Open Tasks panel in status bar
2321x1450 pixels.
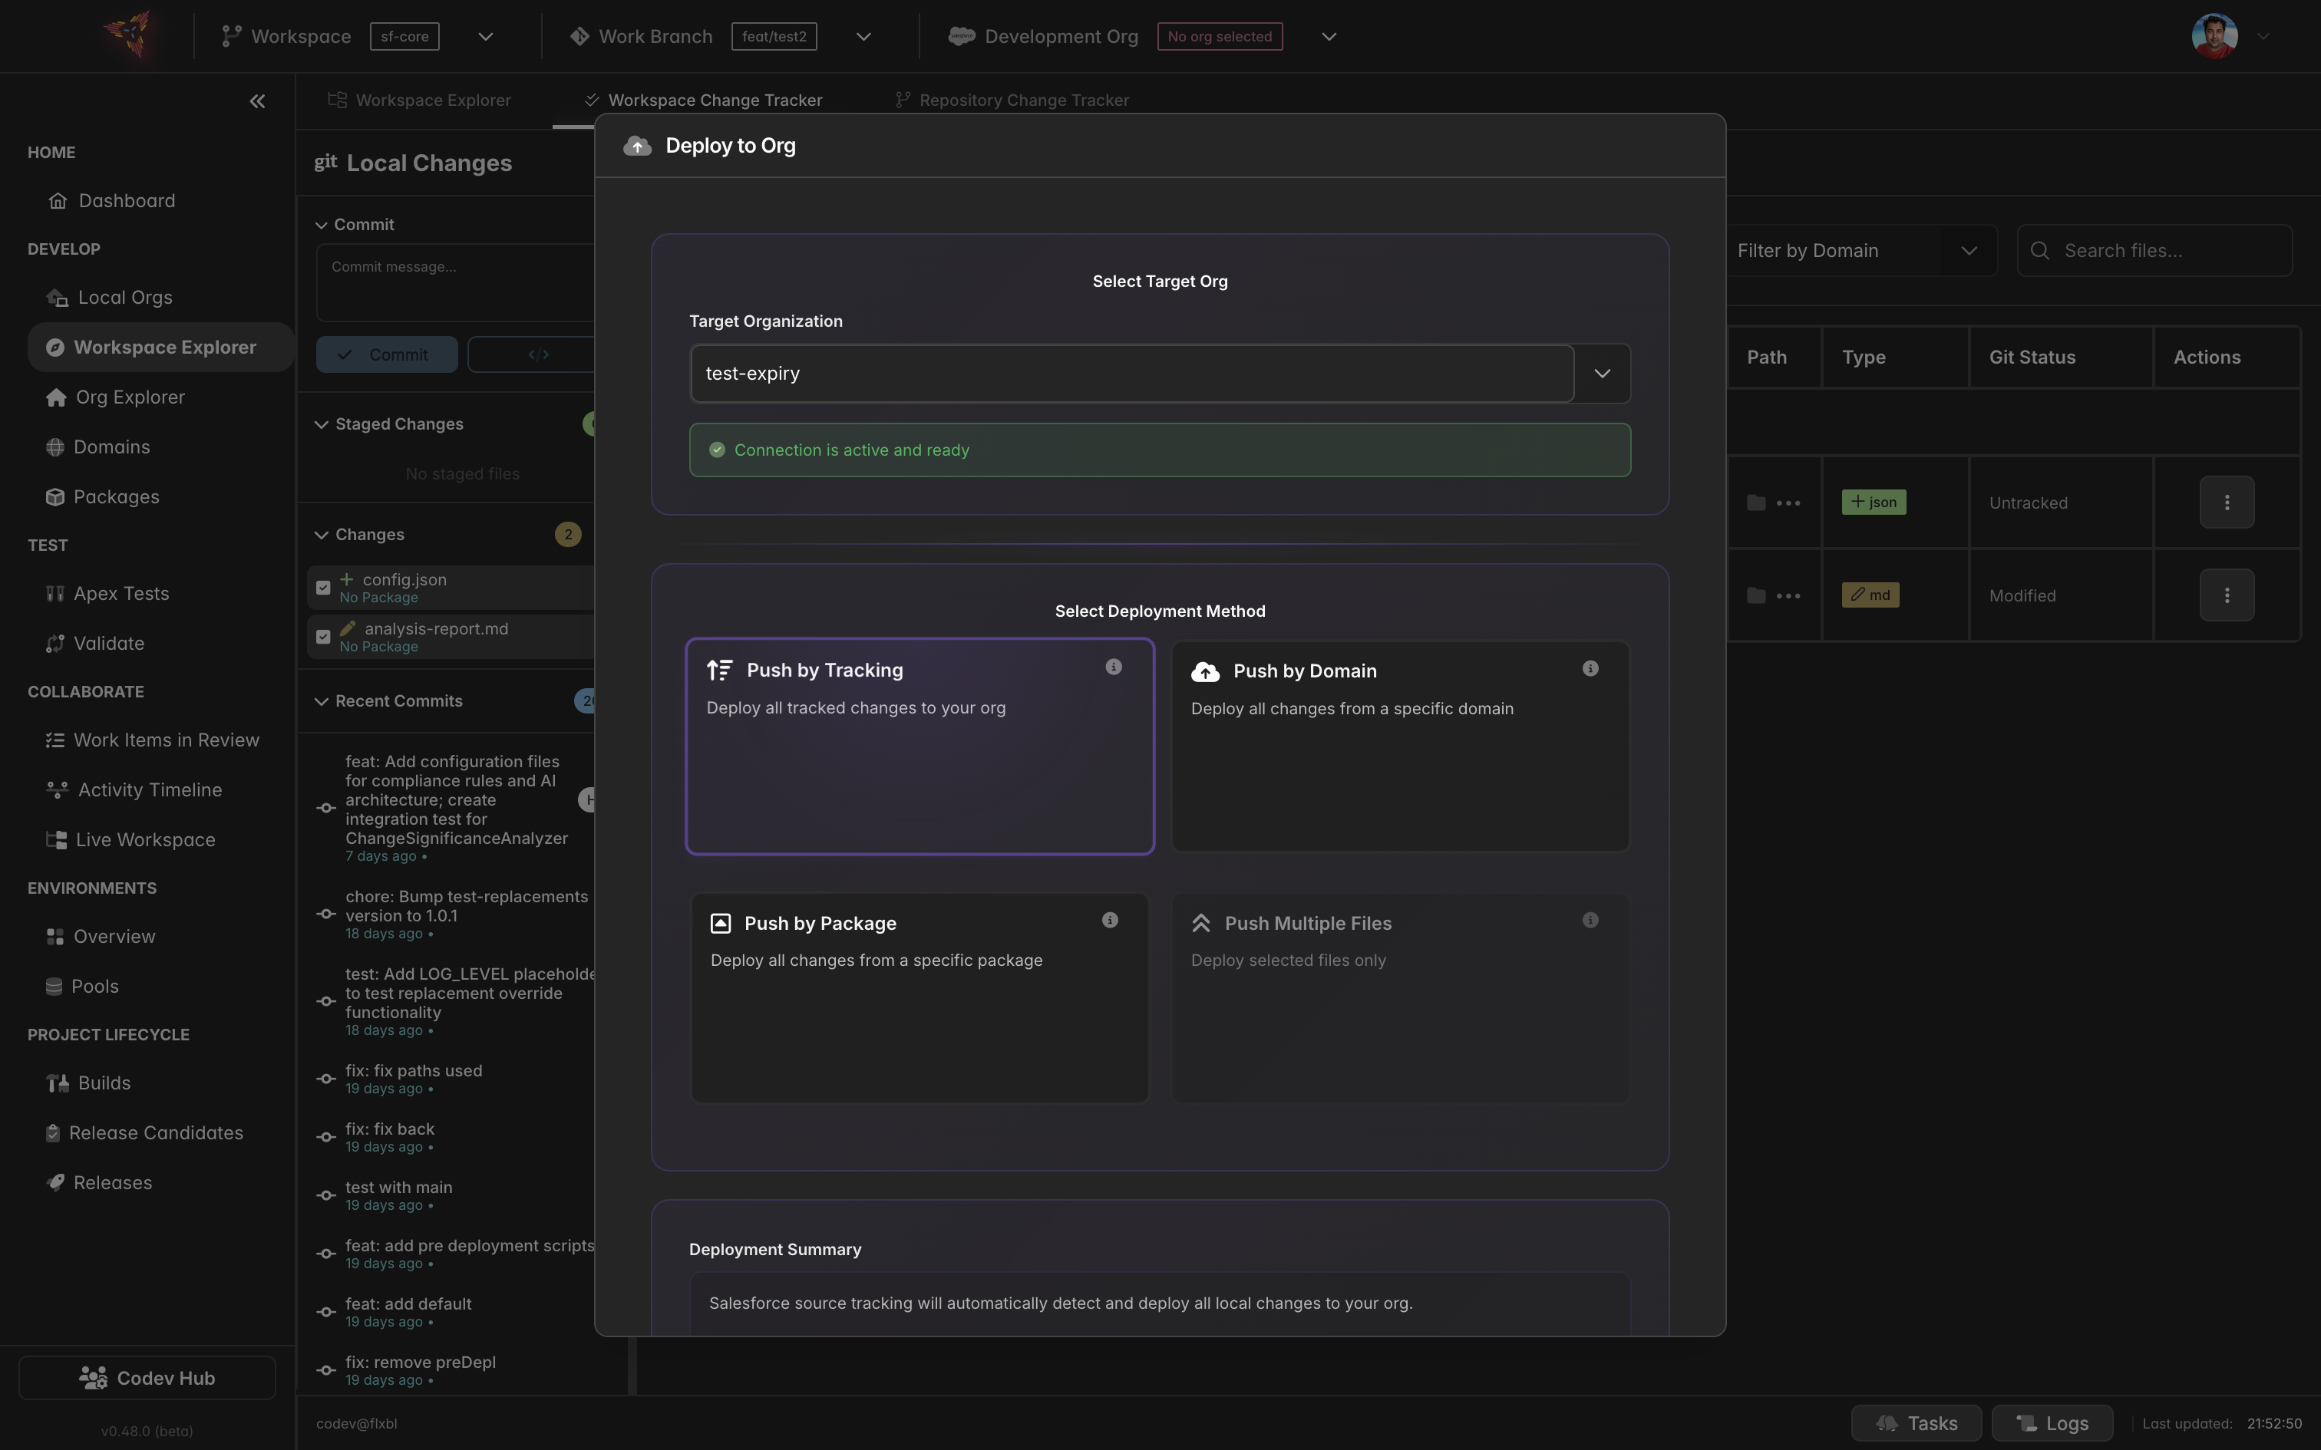tap(1915, 1423)
